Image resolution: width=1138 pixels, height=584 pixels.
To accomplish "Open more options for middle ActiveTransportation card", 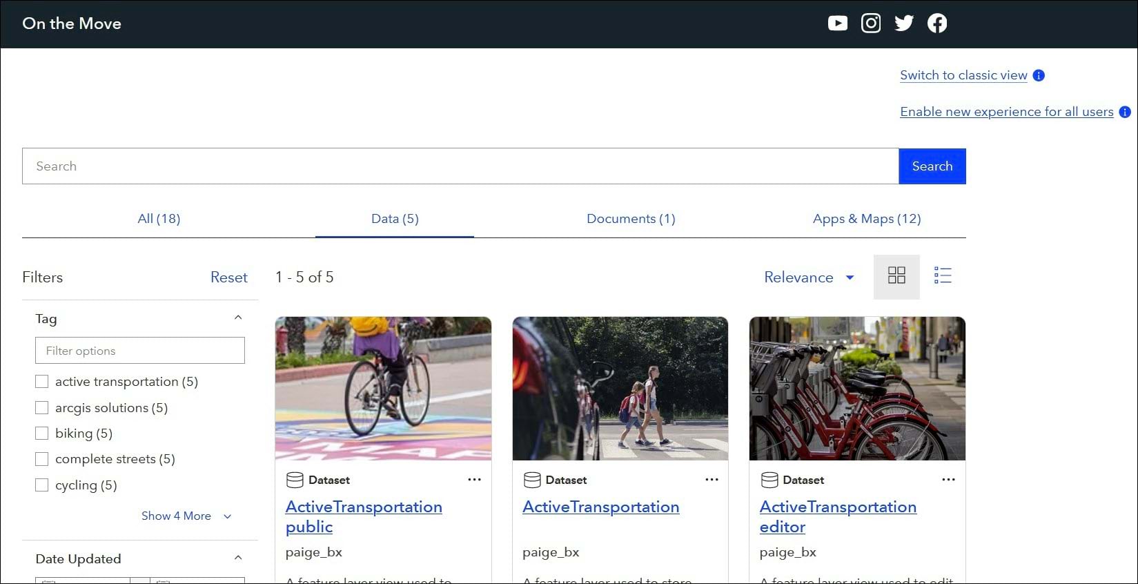I will [x=712, y=480].
